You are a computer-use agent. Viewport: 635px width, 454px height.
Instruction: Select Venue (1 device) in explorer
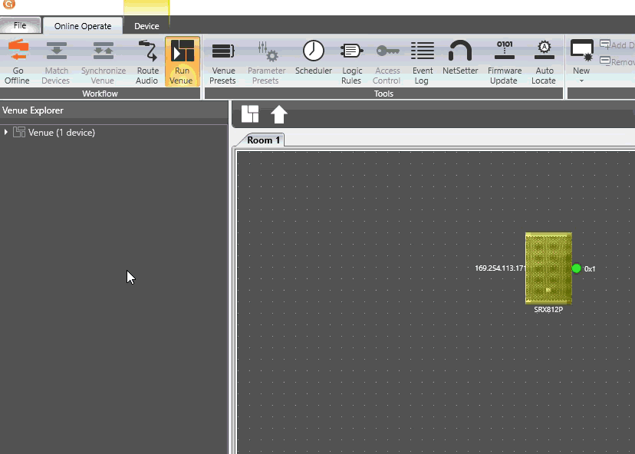[61, 133]
